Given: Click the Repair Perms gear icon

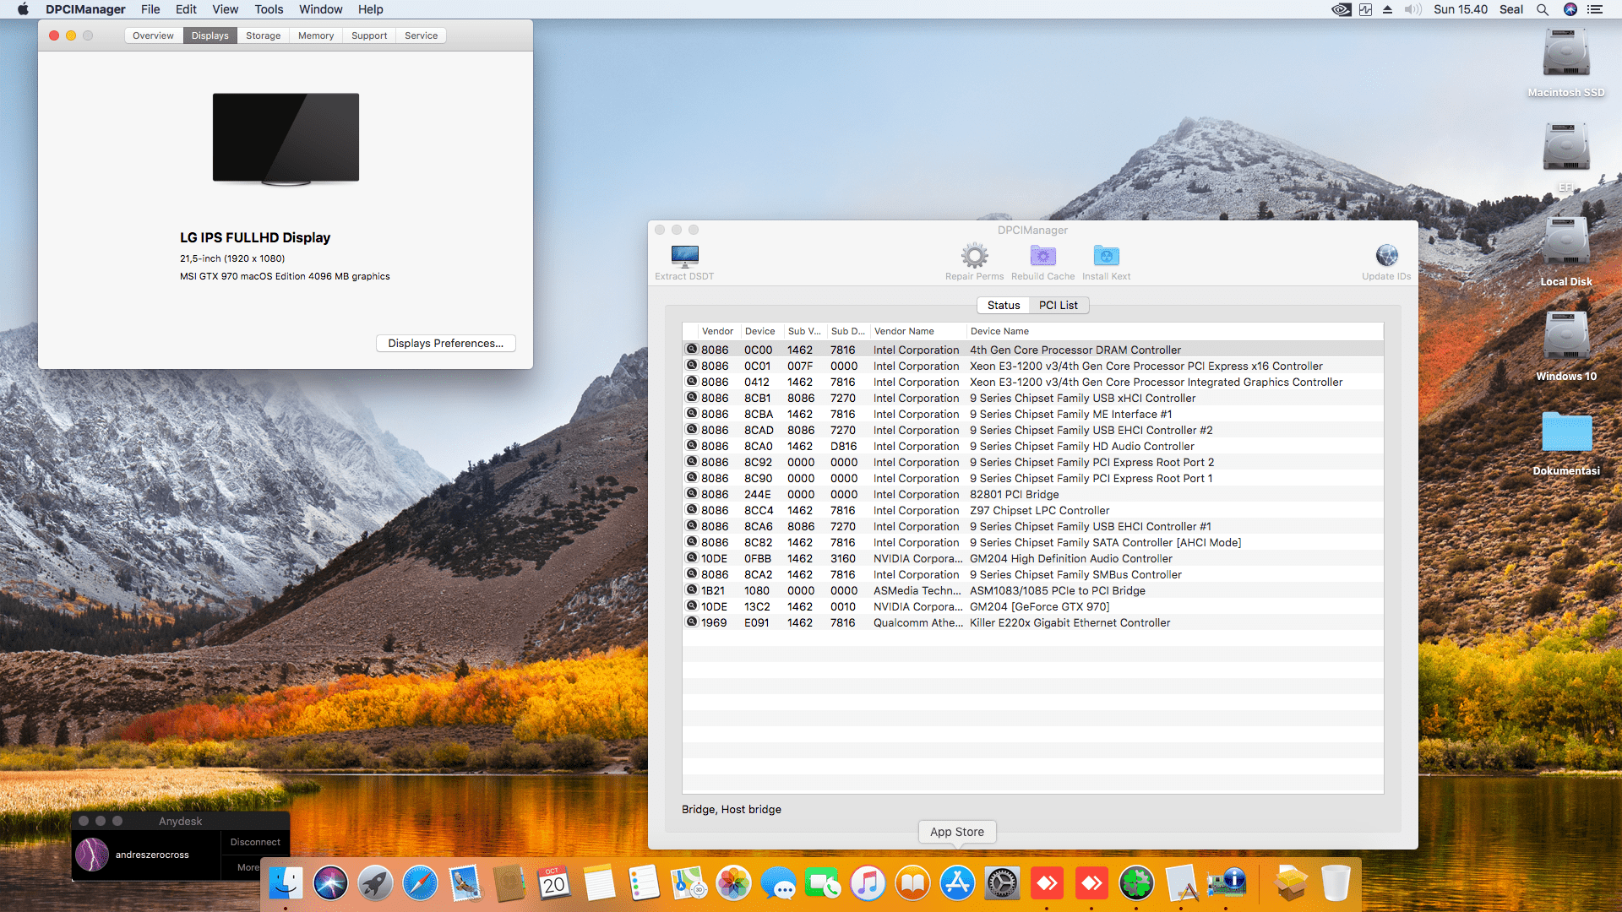Looking at the screenshot, I should pyautogui.click(x=974, y=256).
